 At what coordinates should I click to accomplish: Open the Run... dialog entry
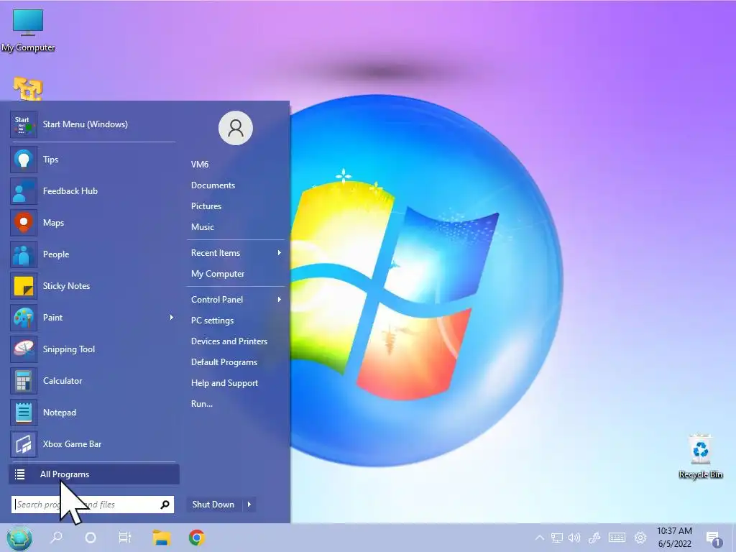click(x=201, y=404)
